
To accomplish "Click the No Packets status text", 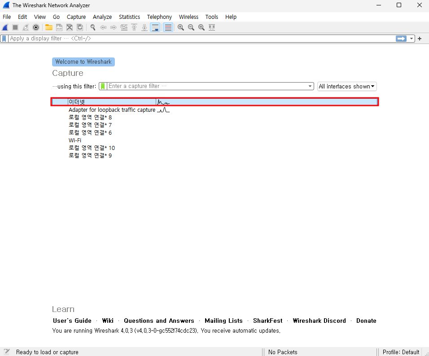I will pos(283,352).
